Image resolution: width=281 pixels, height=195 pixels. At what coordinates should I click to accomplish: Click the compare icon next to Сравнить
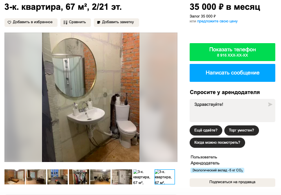65,22
